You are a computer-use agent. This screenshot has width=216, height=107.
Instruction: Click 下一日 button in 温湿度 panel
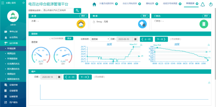pos(161,39)
